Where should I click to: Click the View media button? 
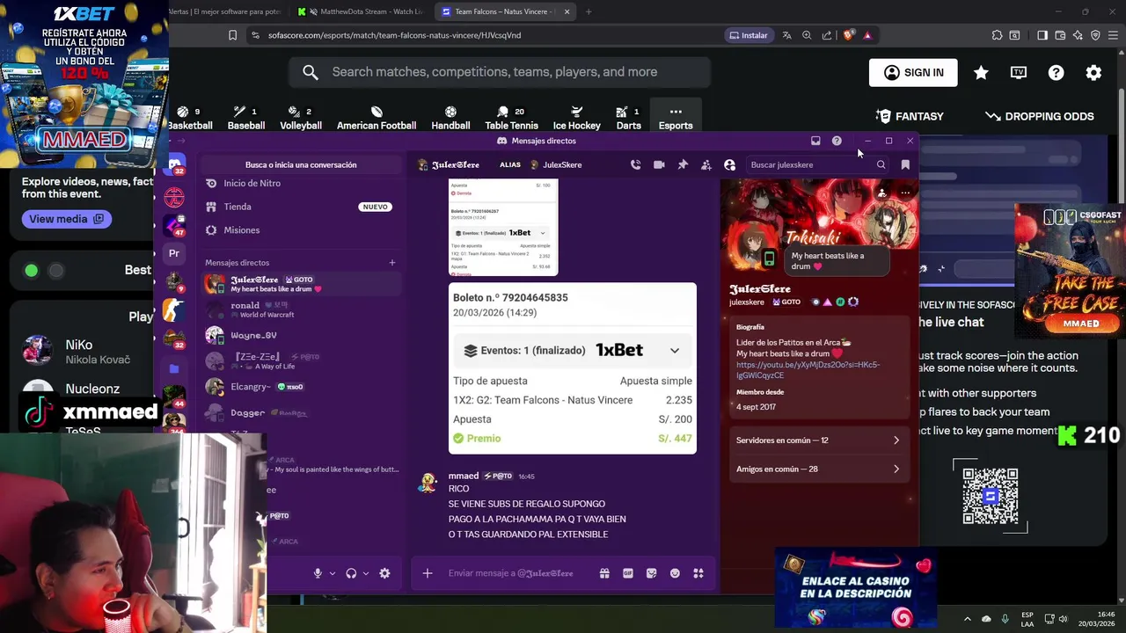pos(66,219)
